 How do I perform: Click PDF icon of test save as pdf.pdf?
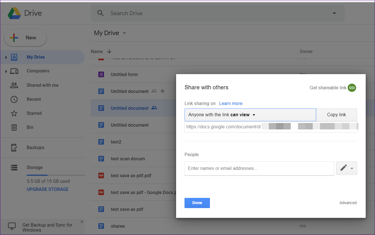click(x=101, y=175)
